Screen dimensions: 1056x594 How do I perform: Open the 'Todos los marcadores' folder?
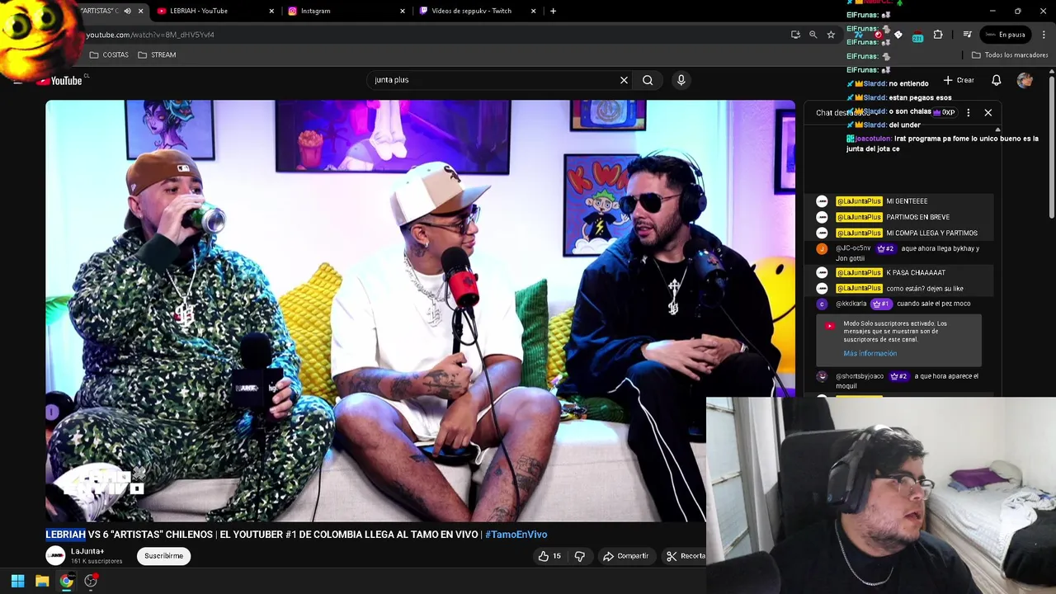1010,55
